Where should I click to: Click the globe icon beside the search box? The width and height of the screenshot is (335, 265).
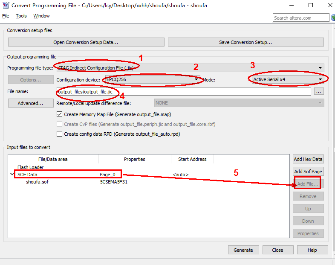[333, 17]
